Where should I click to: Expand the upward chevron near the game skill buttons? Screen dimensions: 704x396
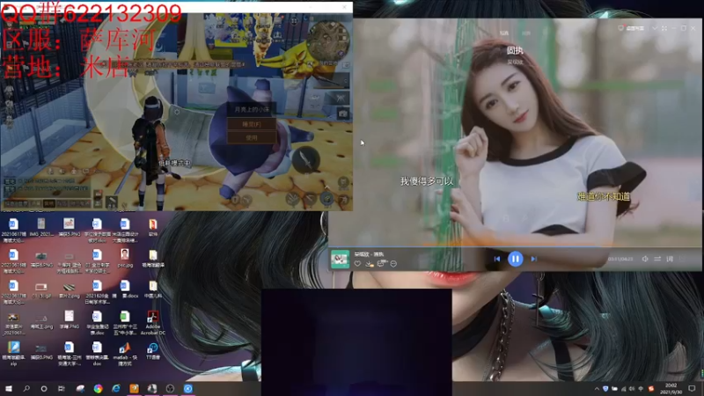326,187
